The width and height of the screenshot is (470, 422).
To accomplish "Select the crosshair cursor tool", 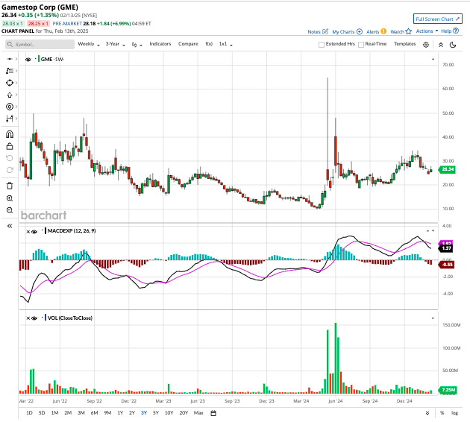I will tap(10, 59).
